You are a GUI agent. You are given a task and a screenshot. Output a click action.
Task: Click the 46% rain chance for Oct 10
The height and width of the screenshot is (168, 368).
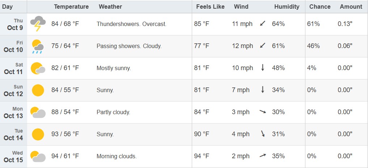[x=313, y=46]
